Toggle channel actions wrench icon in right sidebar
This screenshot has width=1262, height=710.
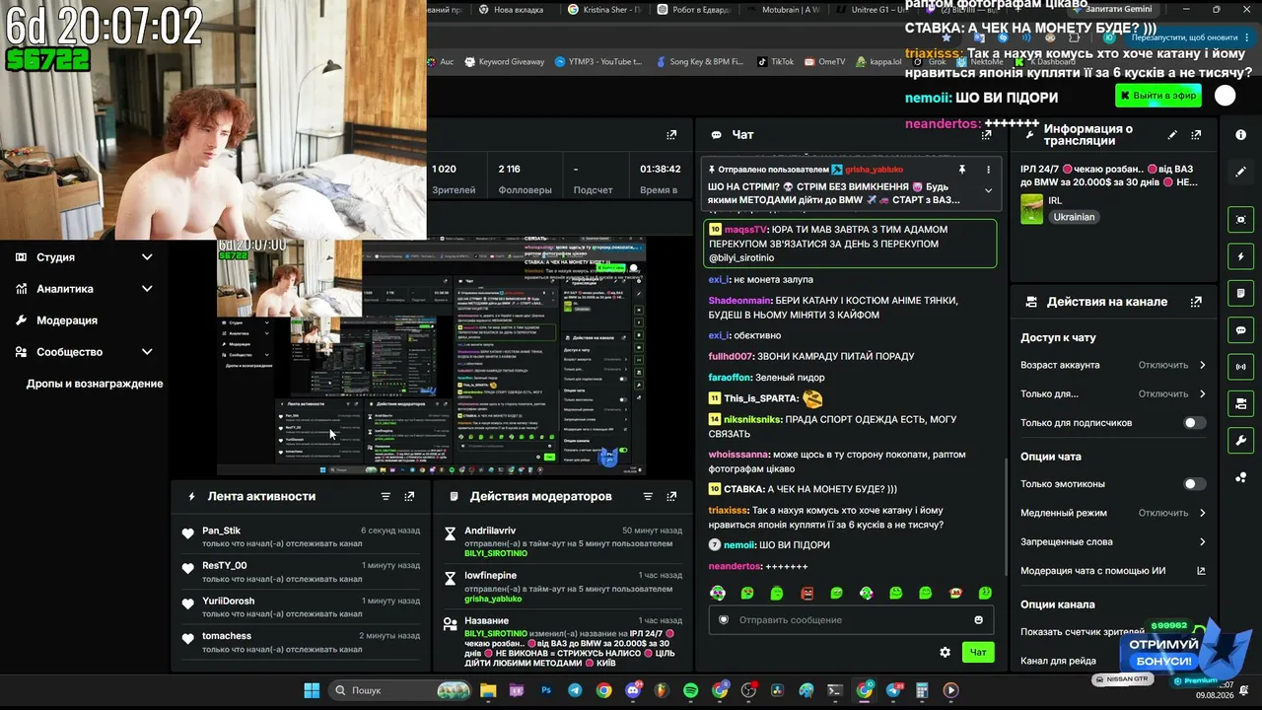(x=1240, y=440)
